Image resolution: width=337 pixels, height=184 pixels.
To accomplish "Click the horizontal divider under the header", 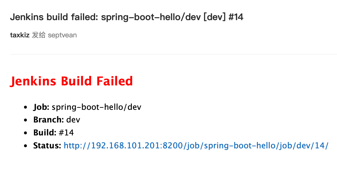I will pos(173,54).
